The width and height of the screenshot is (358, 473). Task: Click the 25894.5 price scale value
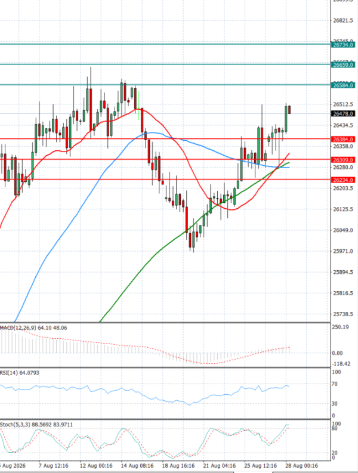pyautogui.click(x=343, y=272)
